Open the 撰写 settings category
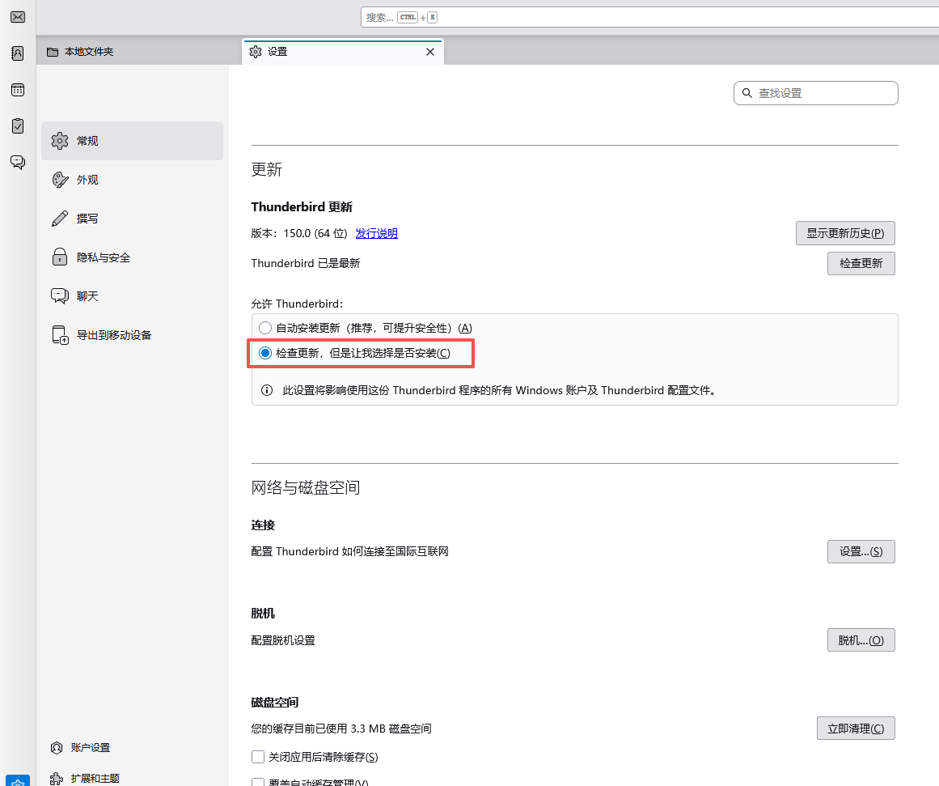939x786 pixels. 133,219
